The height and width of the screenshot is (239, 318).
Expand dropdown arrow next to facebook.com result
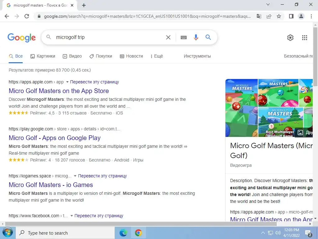[72, 216]
